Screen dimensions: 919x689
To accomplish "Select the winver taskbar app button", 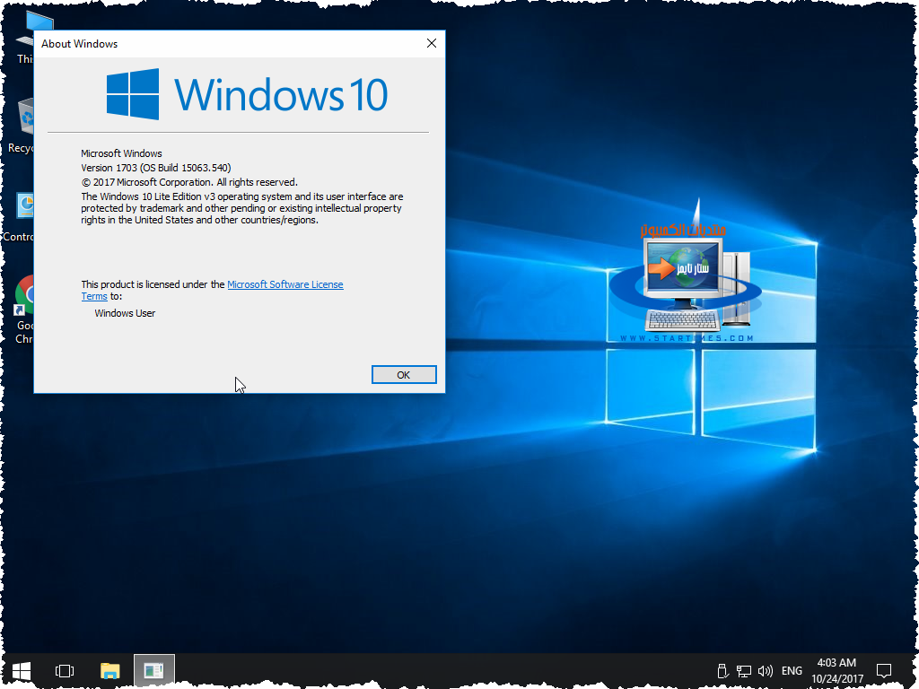I will pyautogui.click(x=154, y=671).
